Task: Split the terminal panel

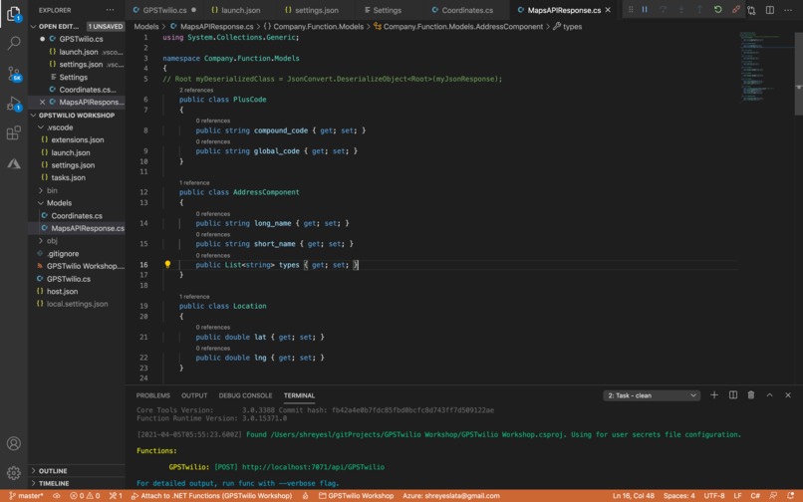Action: coord(733,395)
